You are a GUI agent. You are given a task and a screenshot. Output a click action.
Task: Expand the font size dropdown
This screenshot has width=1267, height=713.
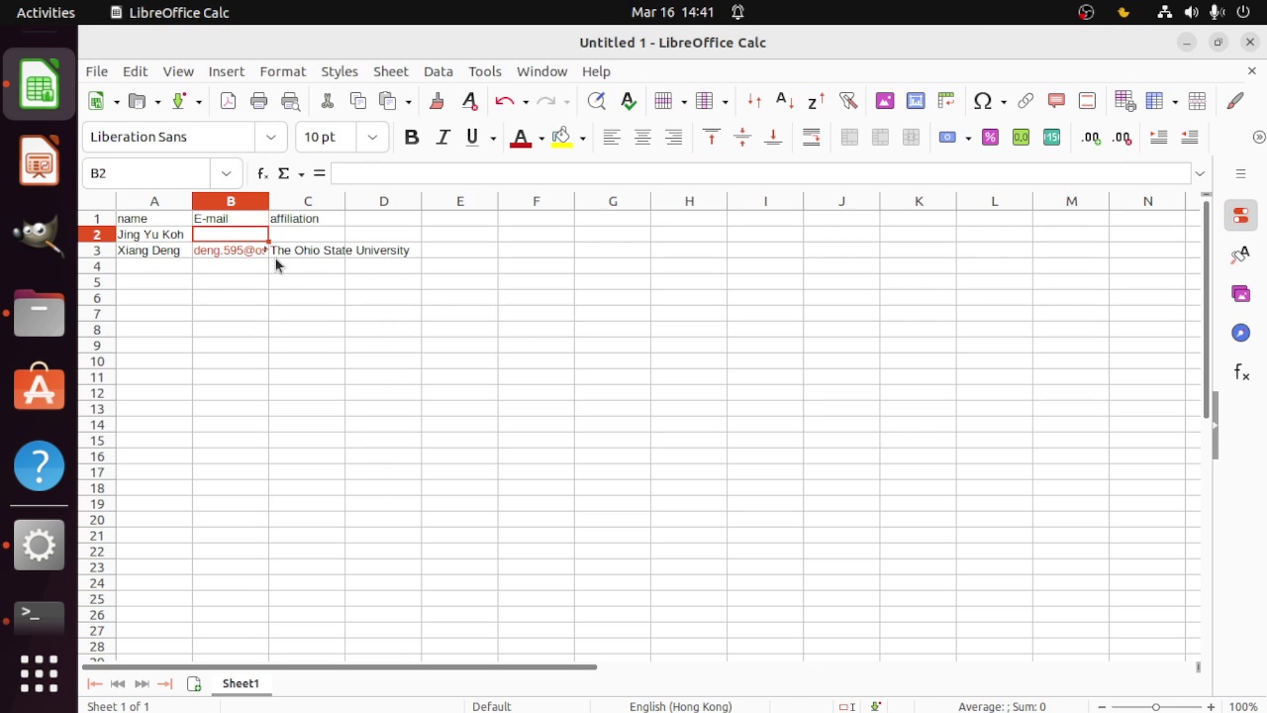[372, 138]
